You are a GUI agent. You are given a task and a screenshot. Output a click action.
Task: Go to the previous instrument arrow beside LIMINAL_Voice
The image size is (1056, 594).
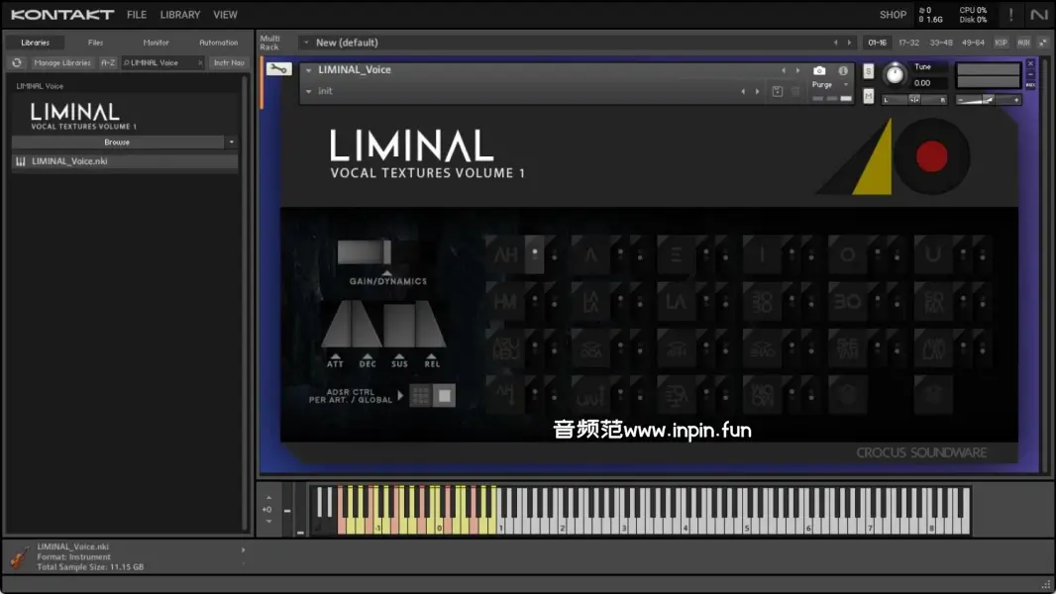point(784,70)
